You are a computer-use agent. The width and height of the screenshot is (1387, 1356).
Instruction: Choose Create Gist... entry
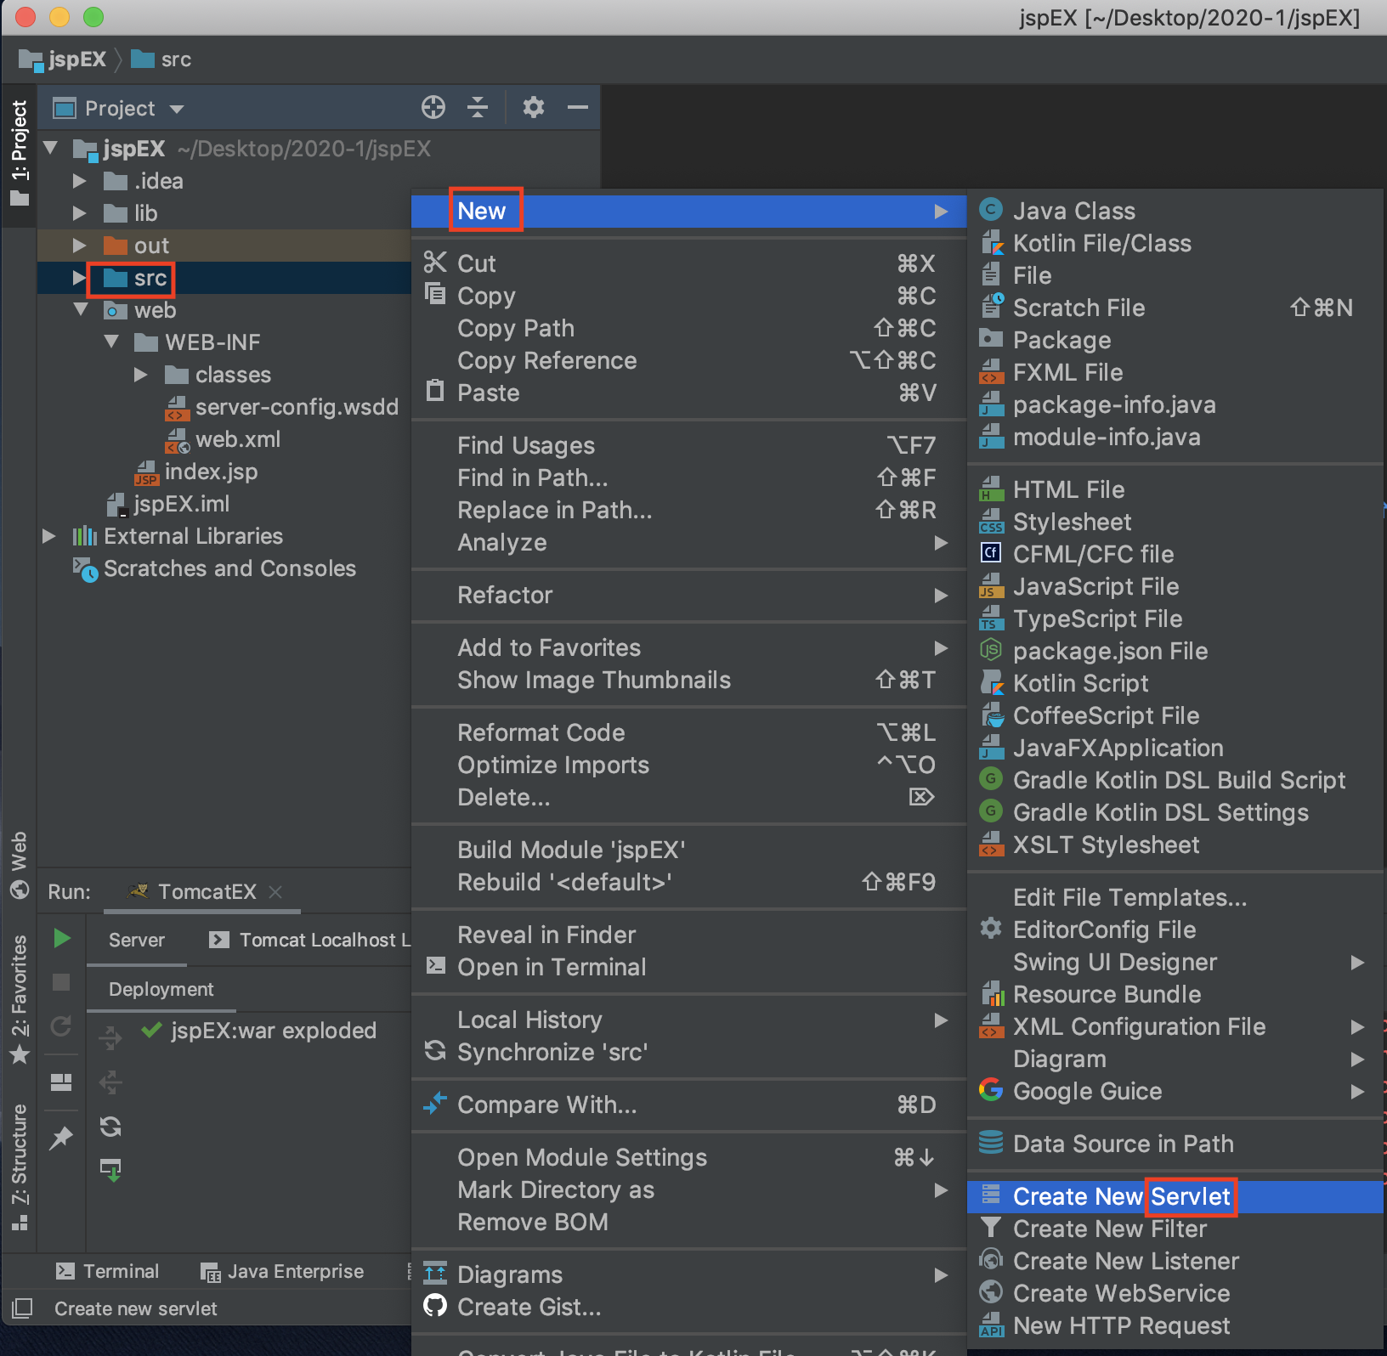point(688,1307)
